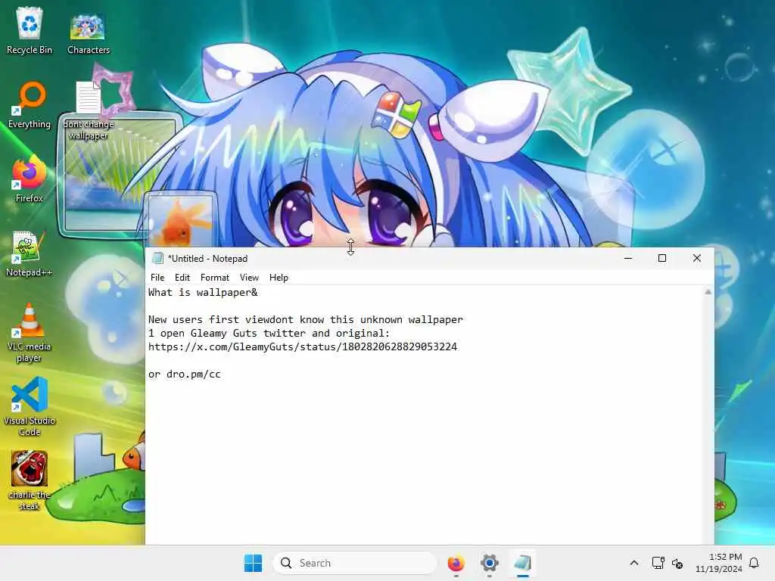This screenshot has width=775, height=581.
Task: Open the Help menu in Notepad
Action: [x=279, y=278]
